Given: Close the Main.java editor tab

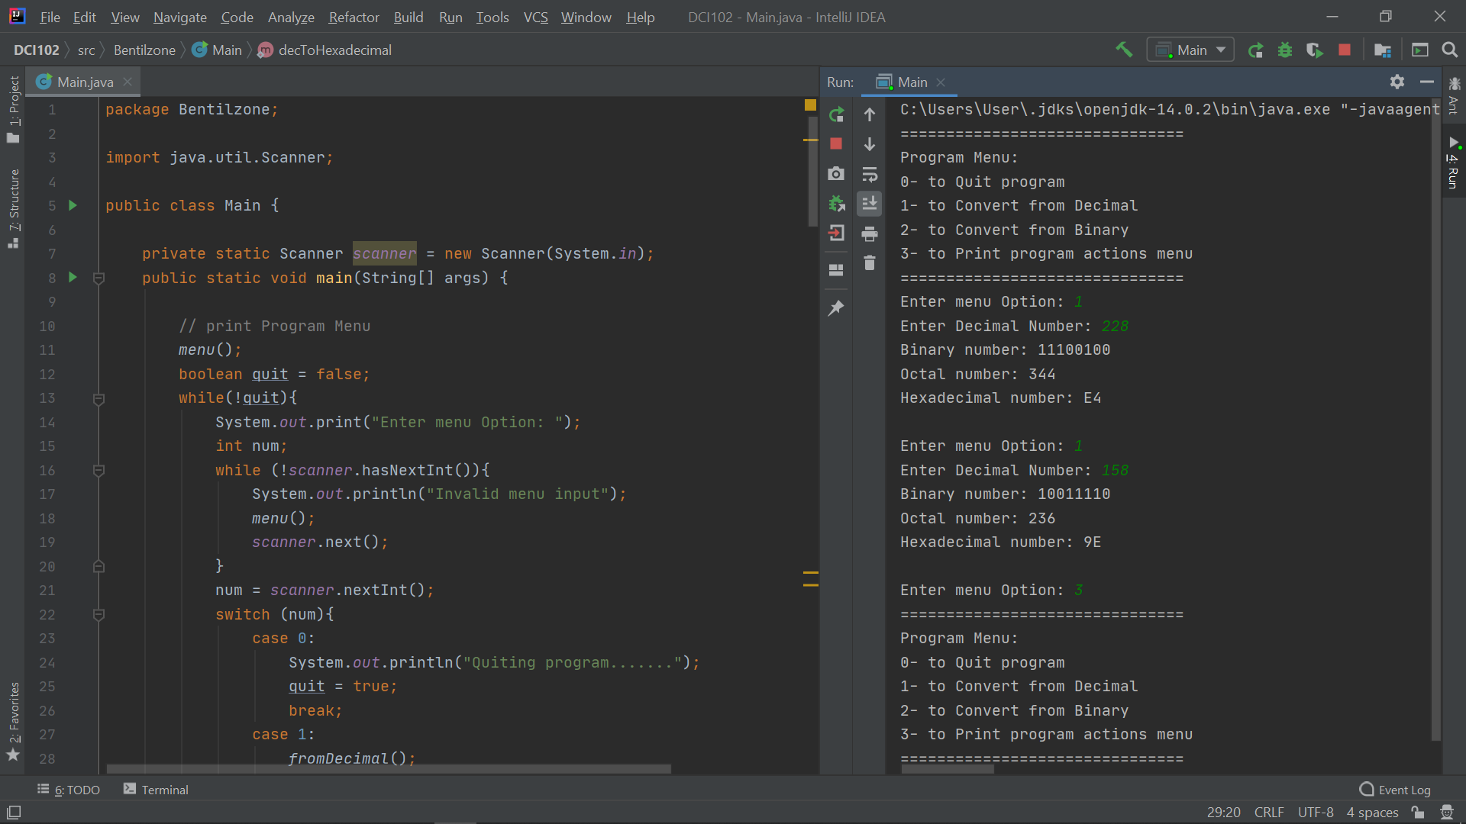Looking at the screenshot, I should click(x=128, y=82).
